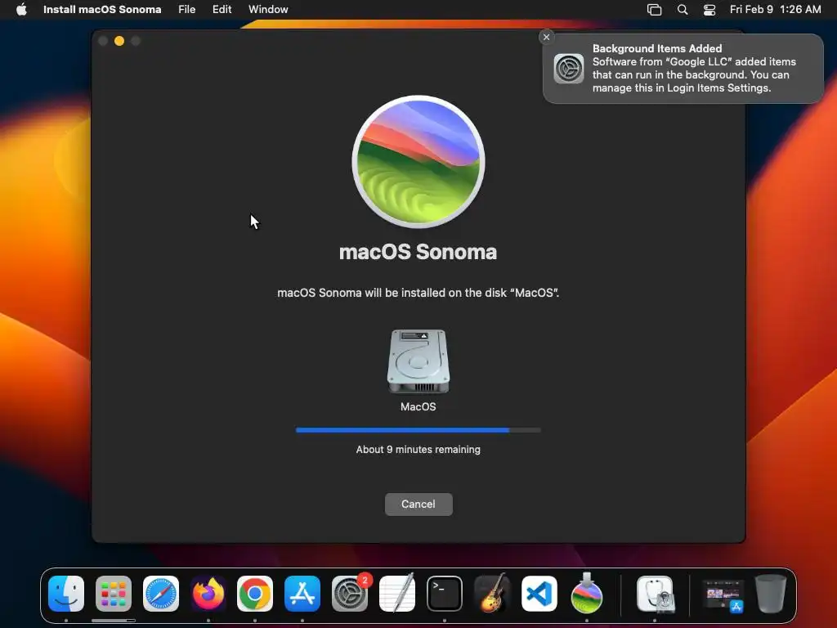Minimize the installer window
The image size is (837, 628).
tap(119, 41)
